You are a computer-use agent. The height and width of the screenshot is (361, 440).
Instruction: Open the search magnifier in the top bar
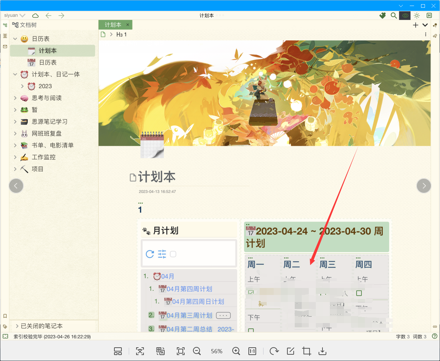pos(394,15)
